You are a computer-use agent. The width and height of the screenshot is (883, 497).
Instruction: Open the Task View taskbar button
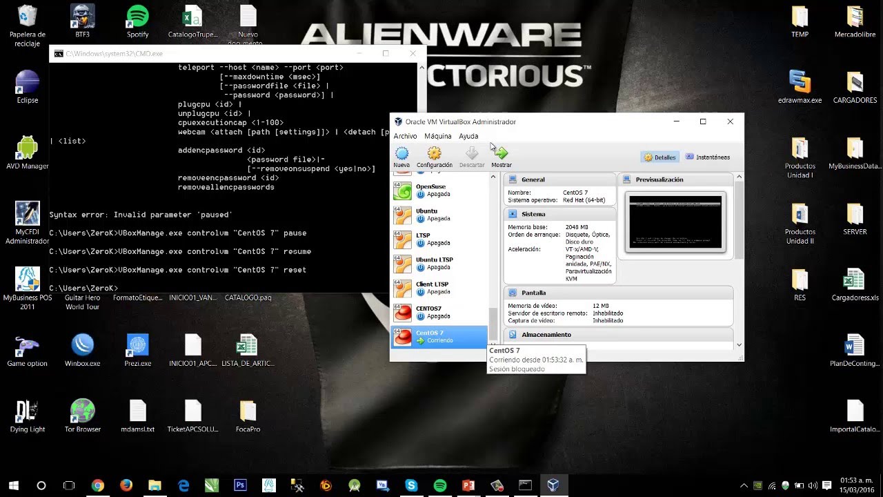(69, 486)
